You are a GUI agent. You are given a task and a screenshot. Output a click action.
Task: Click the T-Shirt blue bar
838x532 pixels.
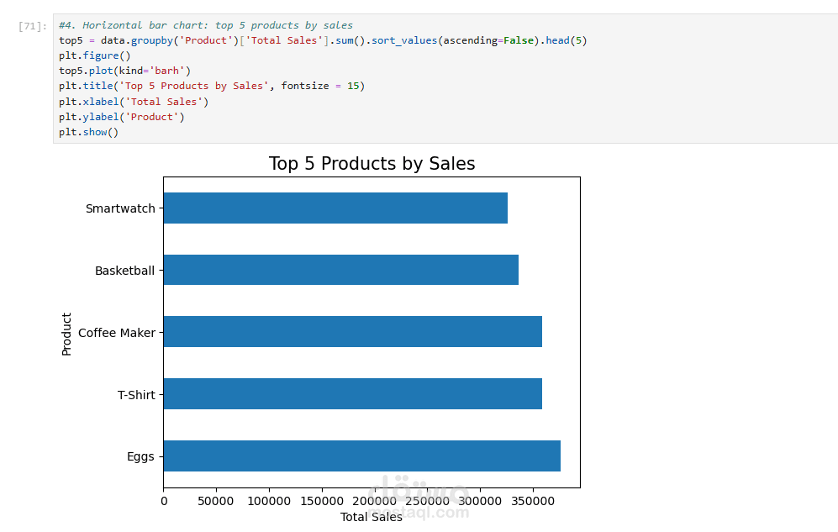click(x=352, y=394)
